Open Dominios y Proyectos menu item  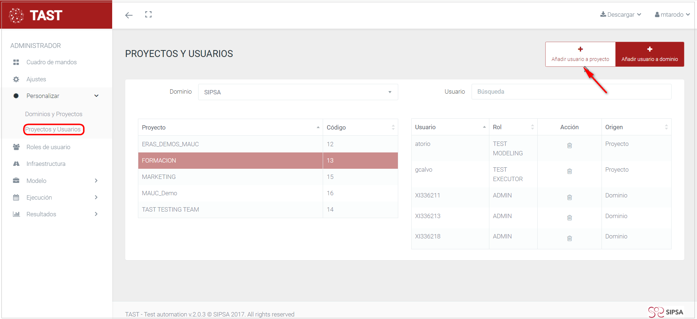tap(54, 114)
